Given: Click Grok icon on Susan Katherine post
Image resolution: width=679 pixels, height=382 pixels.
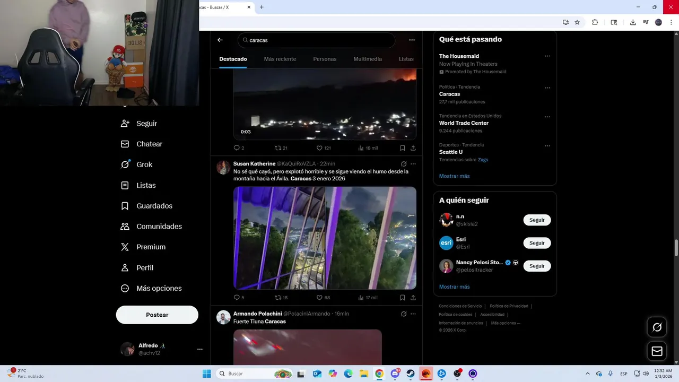Looking at the screenshot, I should 404,164.
